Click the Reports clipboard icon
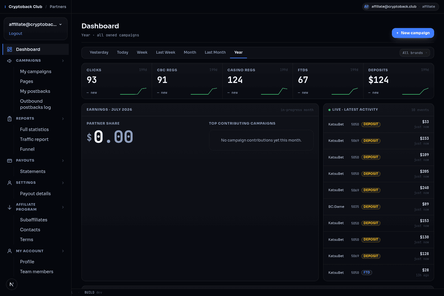Viewport: 444px width, 296px height. point(10,119)
